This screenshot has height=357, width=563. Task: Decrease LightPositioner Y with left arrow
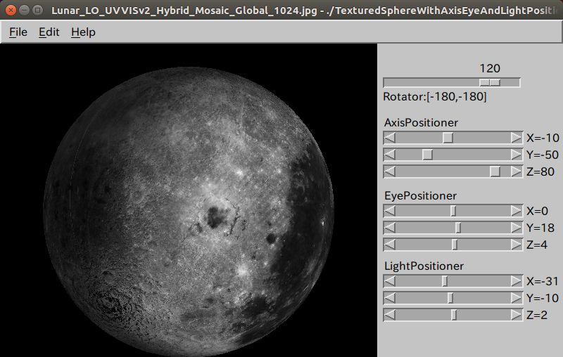click(x=390, y=298)
